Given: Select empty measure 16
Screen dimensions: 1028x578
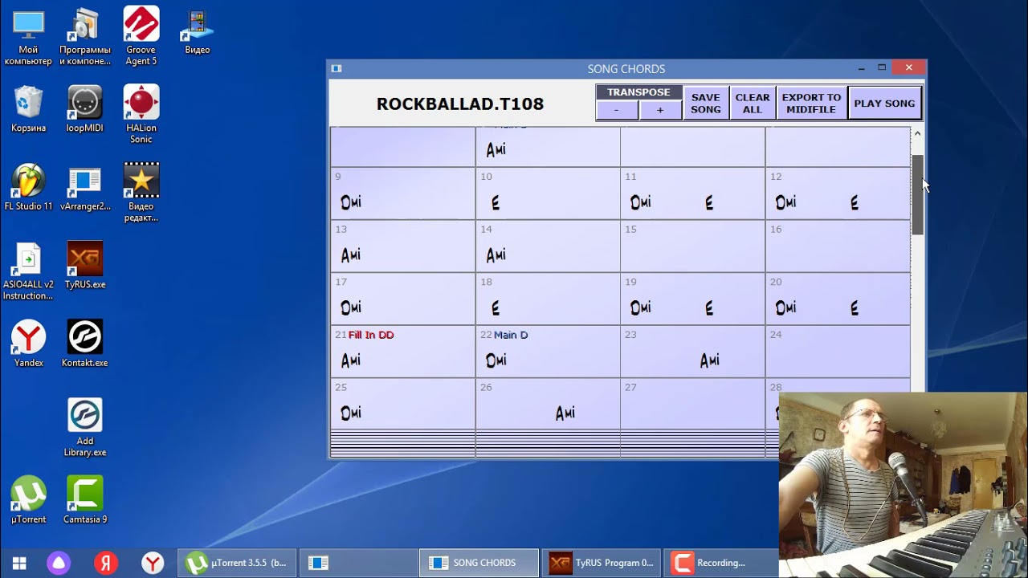Looking at the screenshot, I should click(x=838, y=246).
